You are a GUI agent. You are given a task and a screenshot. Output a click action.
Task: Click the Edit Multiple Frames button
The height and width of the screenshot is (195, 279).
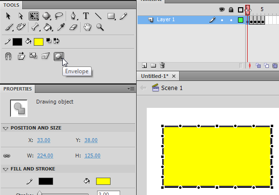(275, 65)
